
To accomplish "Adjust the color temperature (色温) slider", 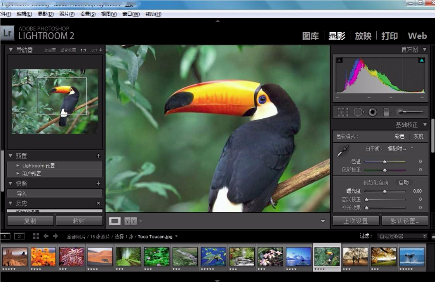I will [384, 161].
